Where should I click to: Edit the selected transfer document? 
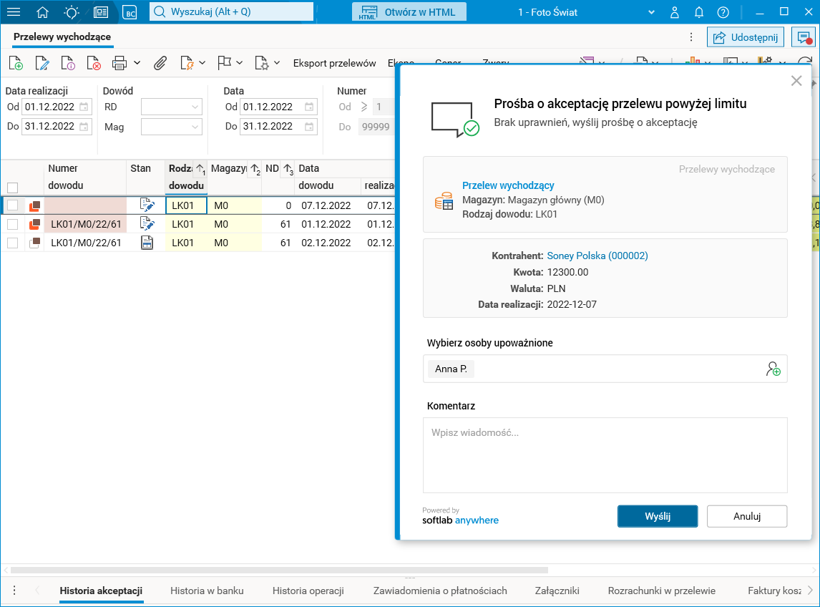(42, 63)
